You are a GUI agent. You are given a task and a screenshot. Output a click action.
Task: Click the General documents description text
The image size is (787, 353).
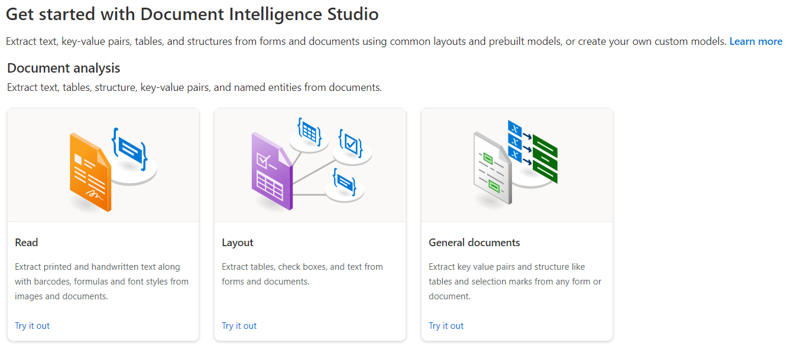click(x=514, y=282)
